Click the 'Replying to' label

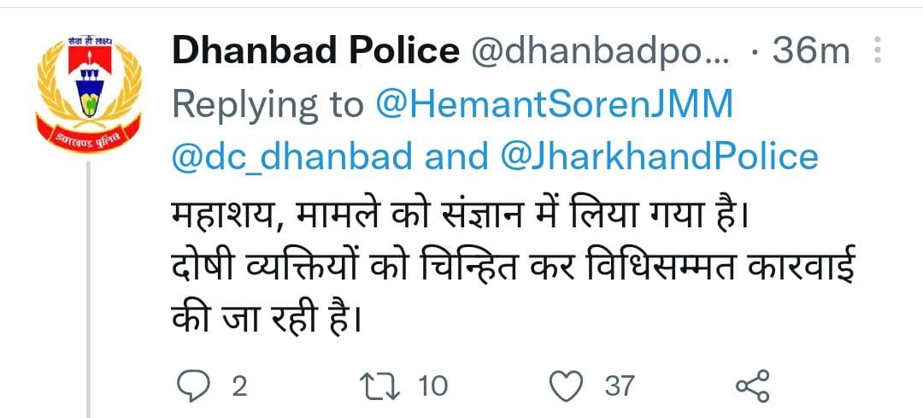(x=268, y=105)
